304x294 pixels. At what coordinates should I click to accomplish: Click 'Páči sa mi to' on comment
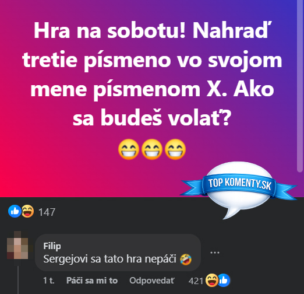coord(92,281)
